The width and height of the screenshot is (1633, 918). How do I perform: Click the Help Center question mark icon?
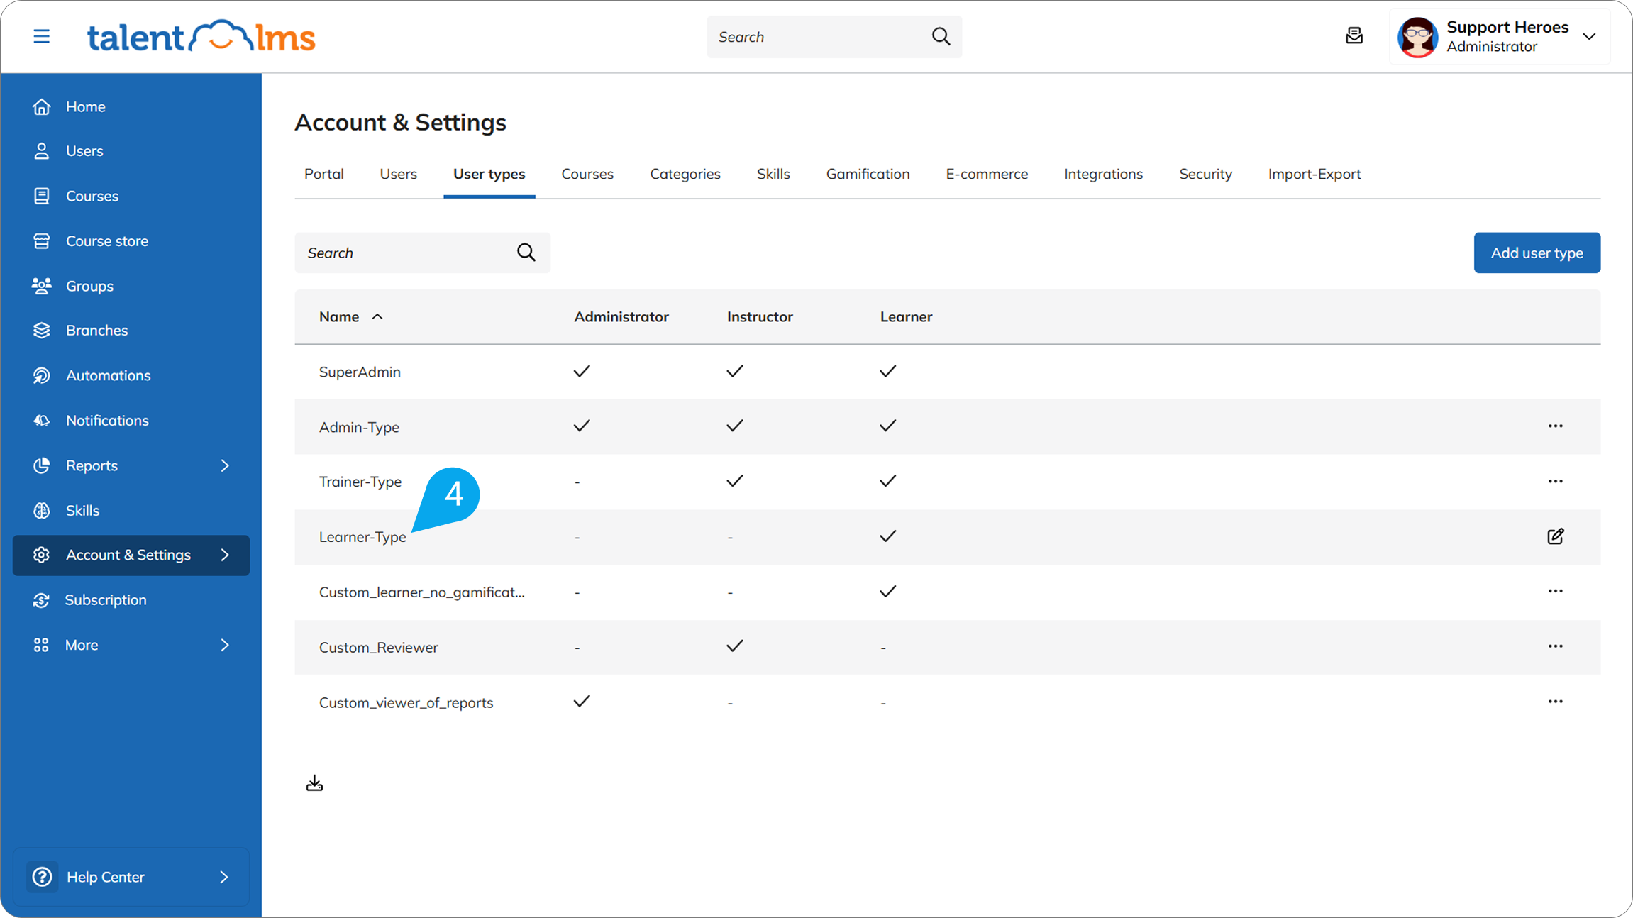point(43,877)
